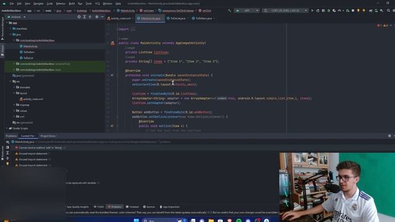Image resolution: width=395 pixels, height=222 pixels.
Task: Click the Search Everywhere magnifier icon
Action: (388, 10)
